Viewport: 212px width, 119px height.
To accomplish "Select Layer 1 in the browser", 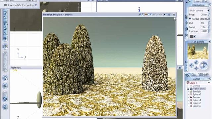I will 193,83.
